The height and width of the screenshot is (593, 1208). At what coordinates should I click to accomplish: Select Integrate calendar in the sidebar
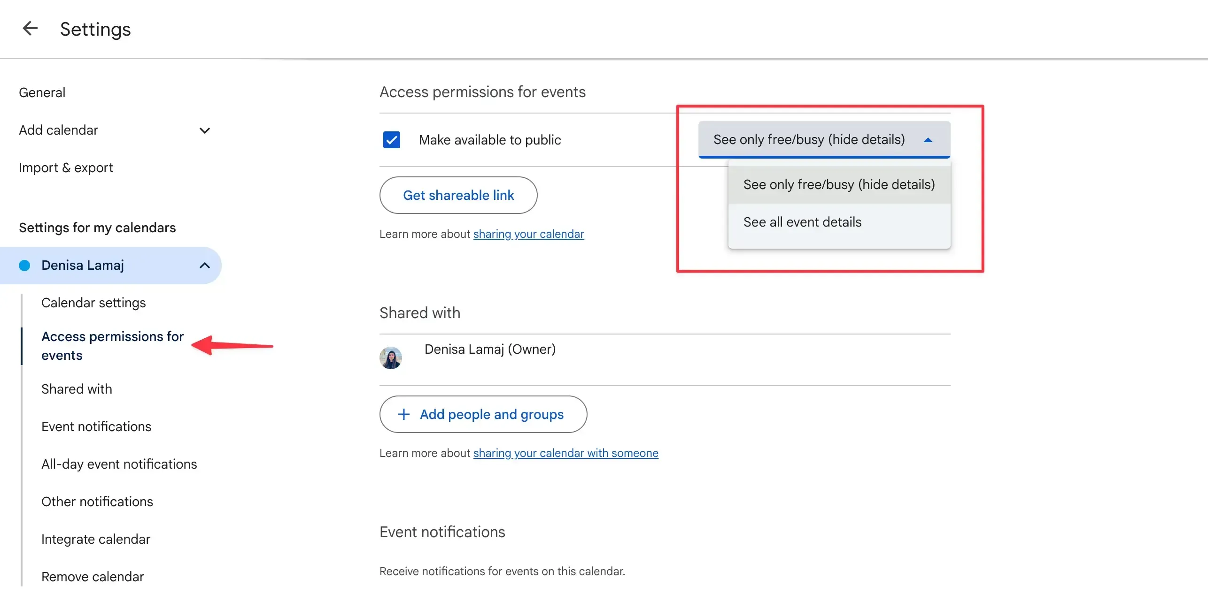click(x=95, y=539)
